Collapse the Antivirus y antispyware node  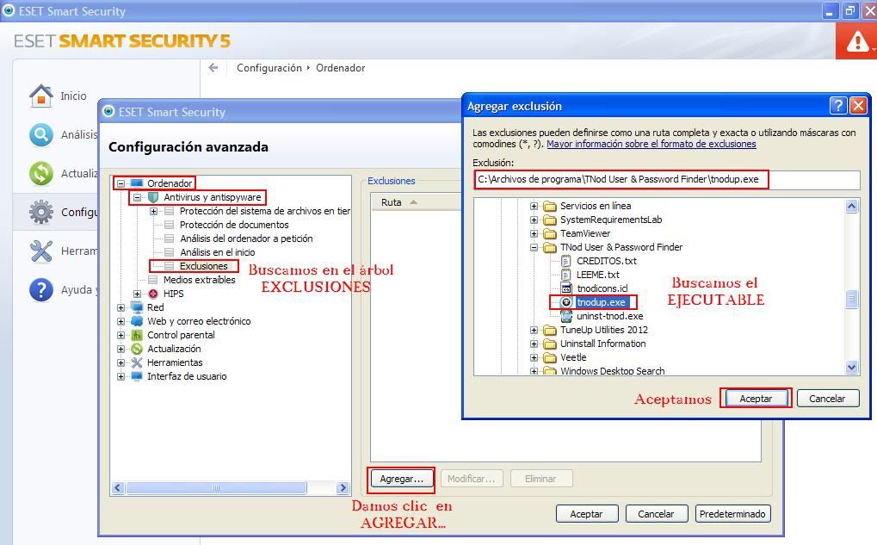137,197
